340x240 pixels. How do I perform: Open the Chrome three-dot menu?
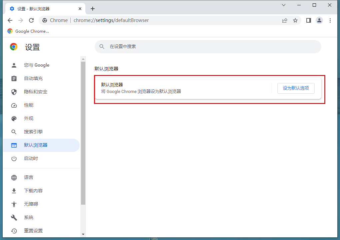point(330,20)
